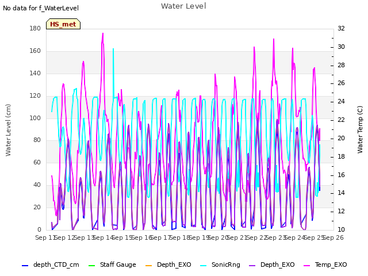Click the 'Water Temp (C)' axis title

[360, 129]
